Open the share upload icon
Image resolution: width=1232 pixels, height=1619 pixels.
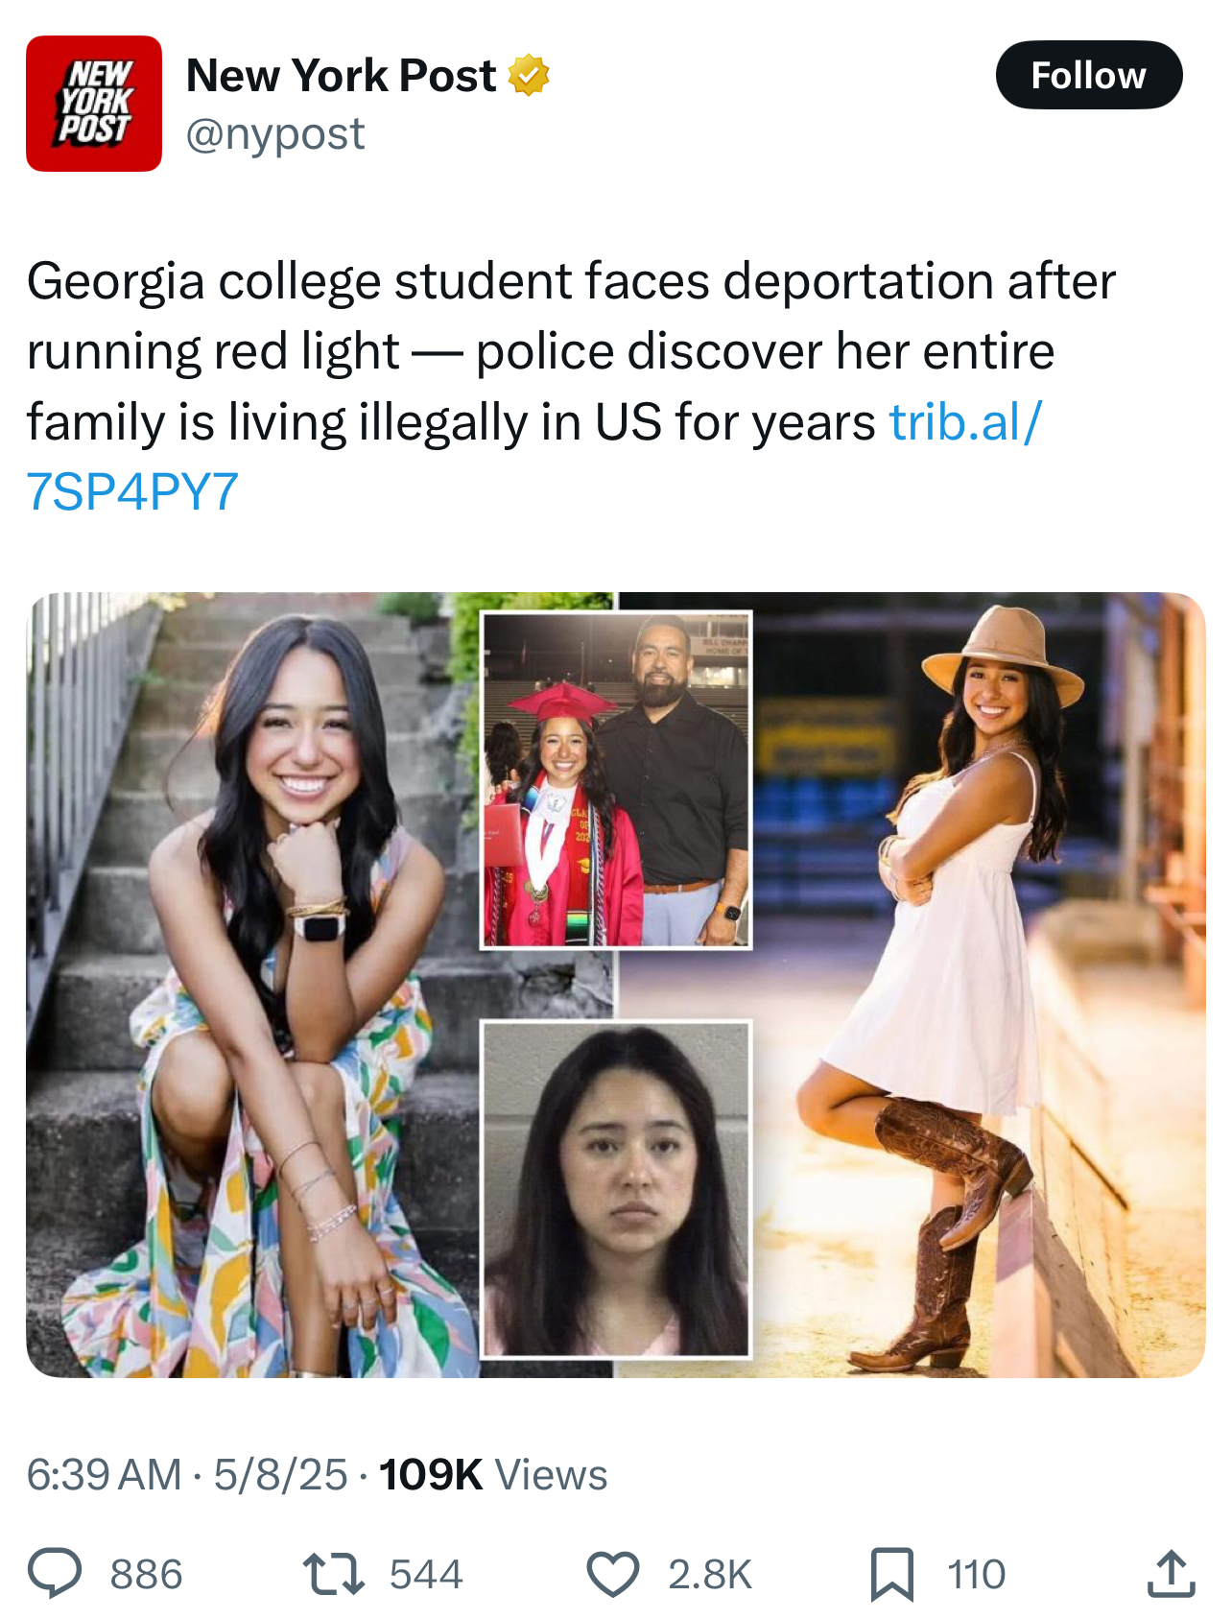(1171, 1573)
